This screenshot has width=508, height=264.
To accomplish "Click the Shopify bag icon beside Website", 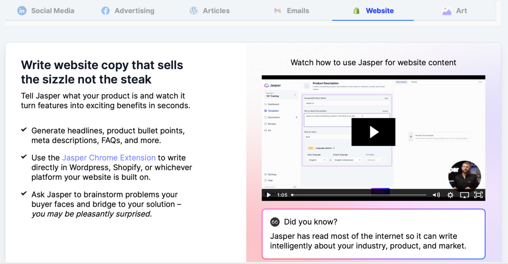I will pos(356,11).
